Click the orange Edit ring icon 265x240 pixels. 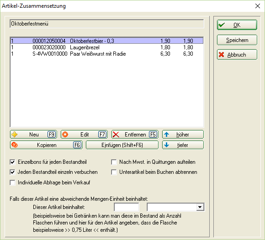pyautogui.click(x=65, y=135)
